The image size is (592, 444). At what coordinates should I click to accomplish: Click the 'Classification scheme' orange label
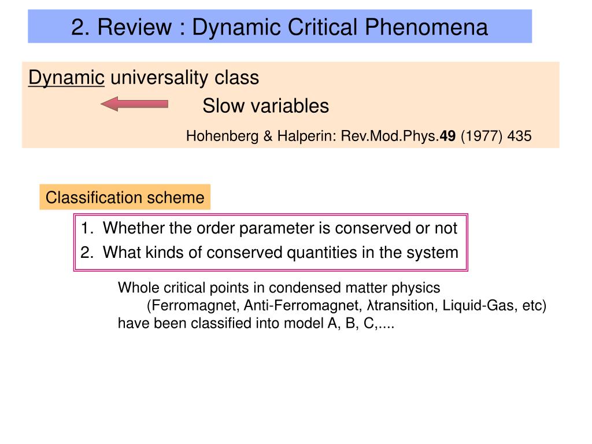(125, 197)
